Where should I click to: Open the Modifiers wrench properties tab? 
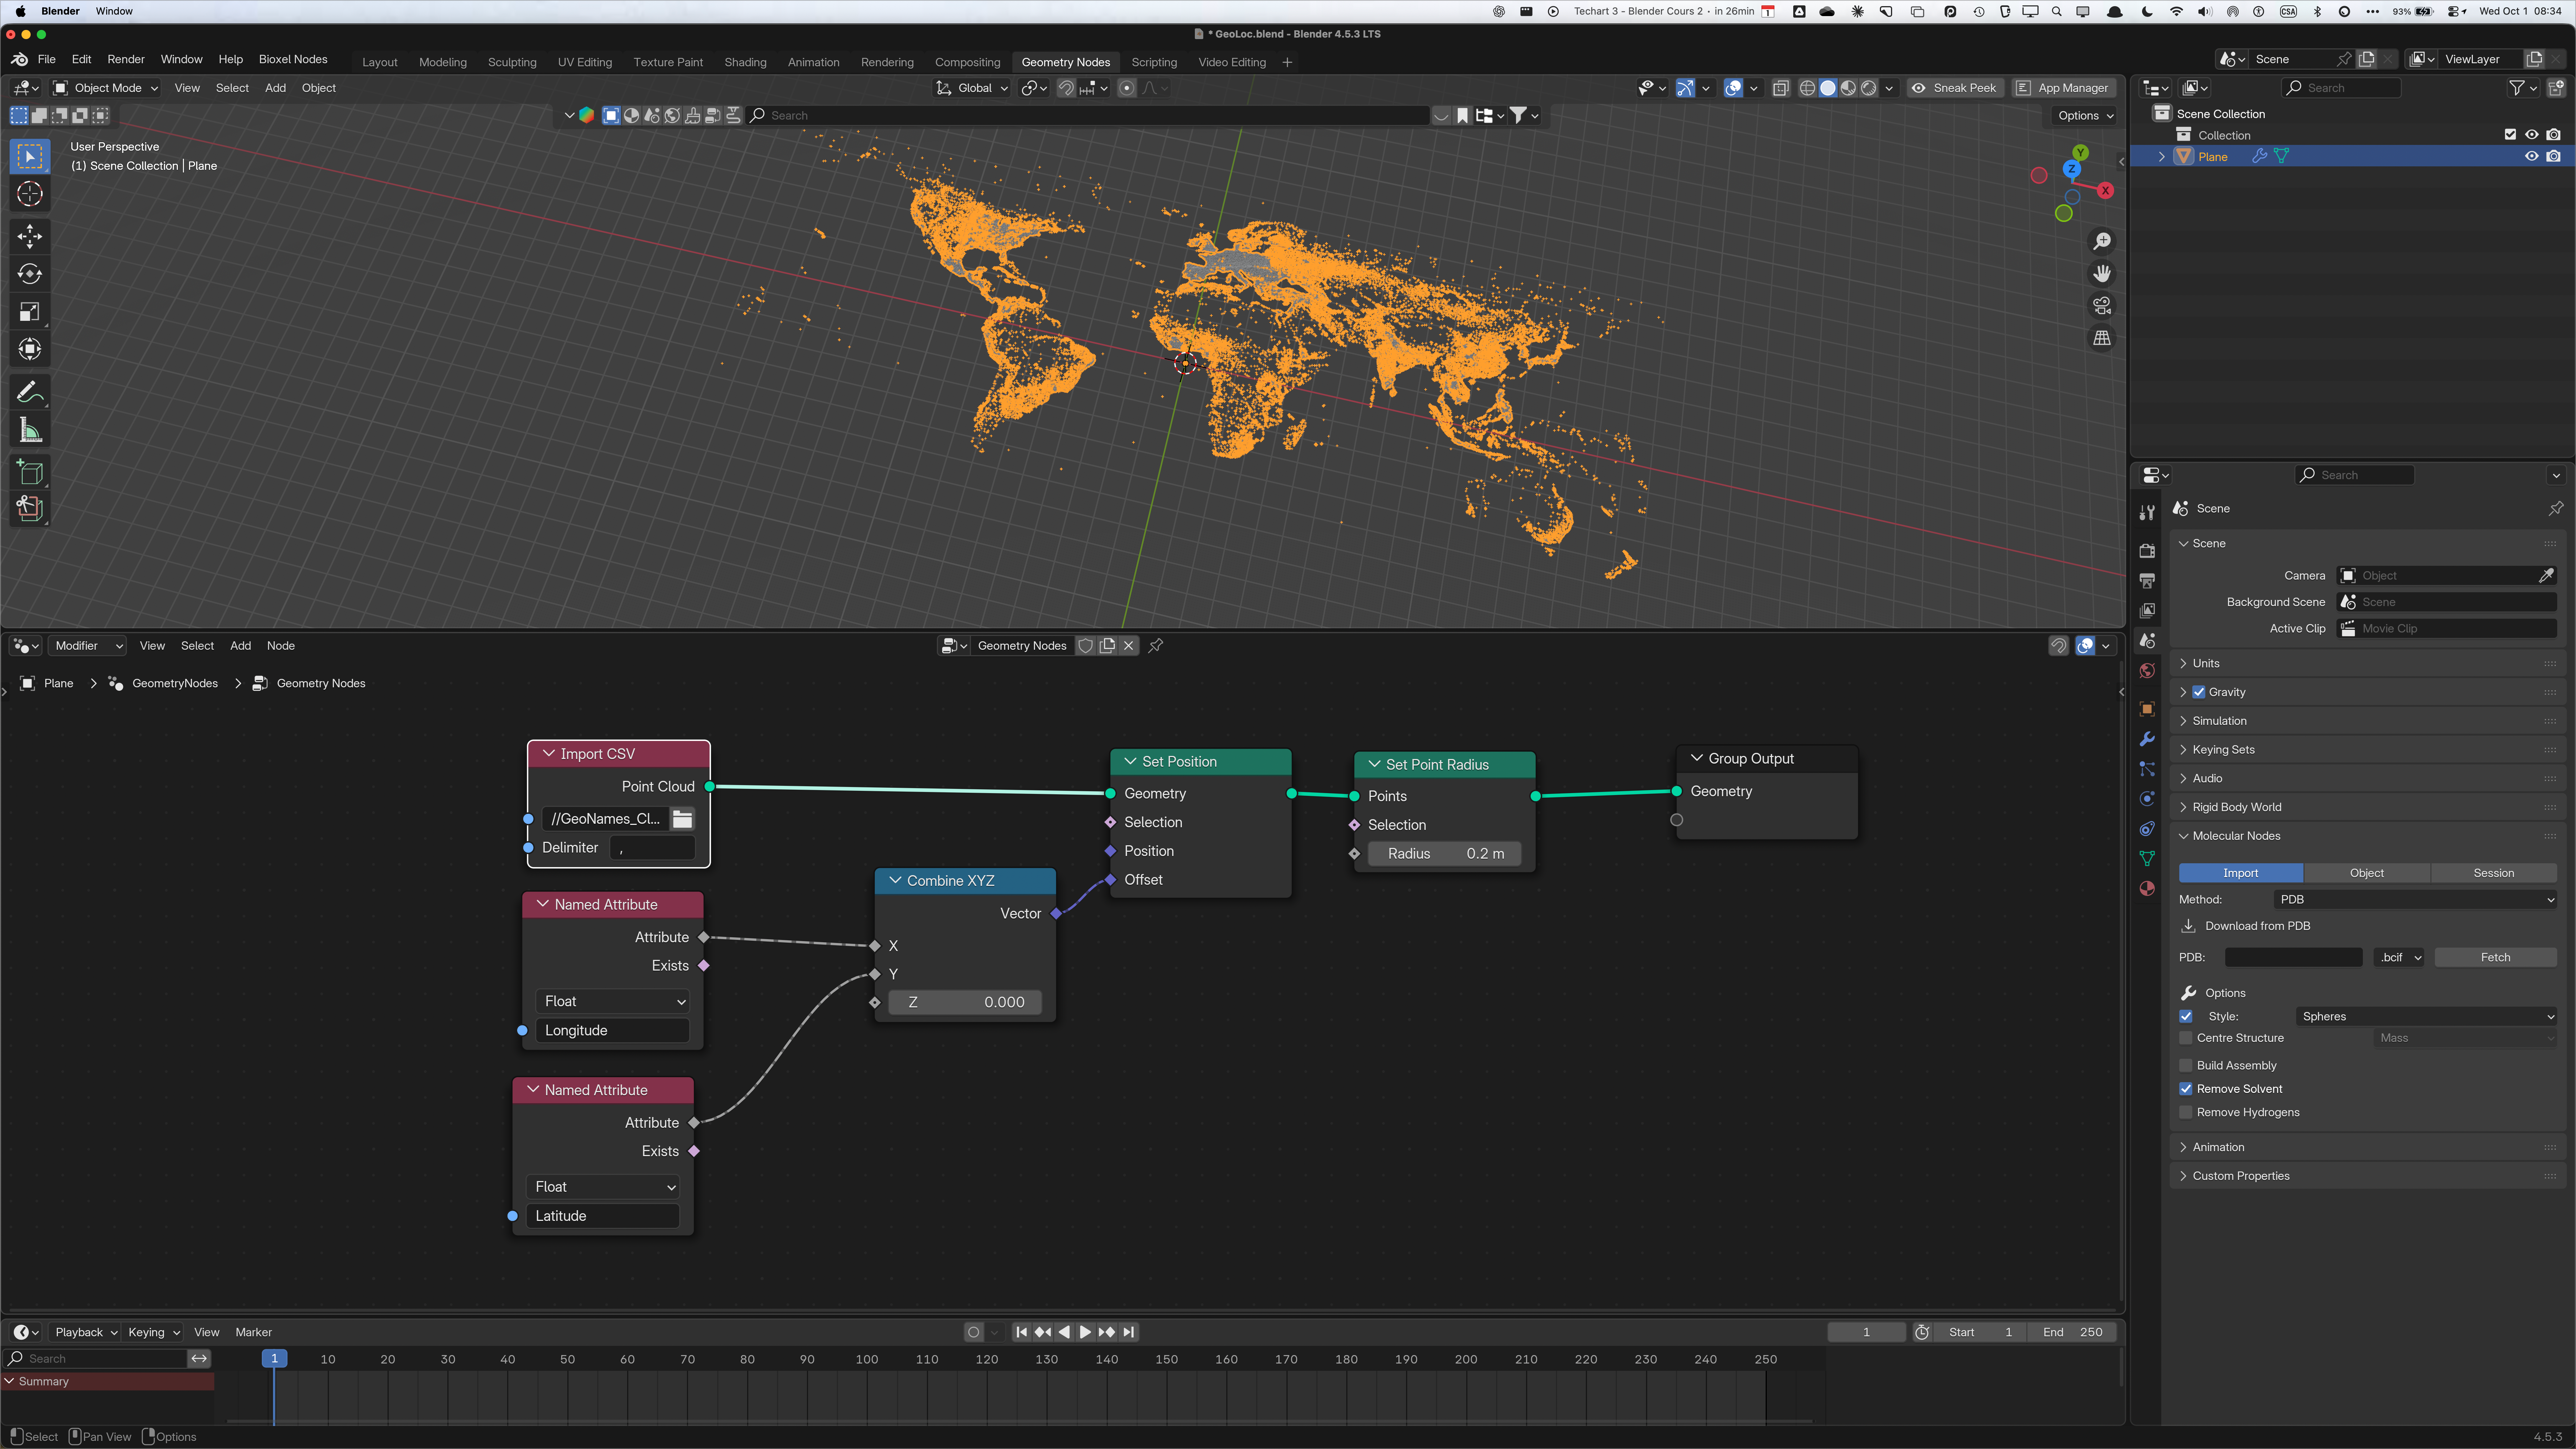pyautogui.click(x=2147, y=739)
